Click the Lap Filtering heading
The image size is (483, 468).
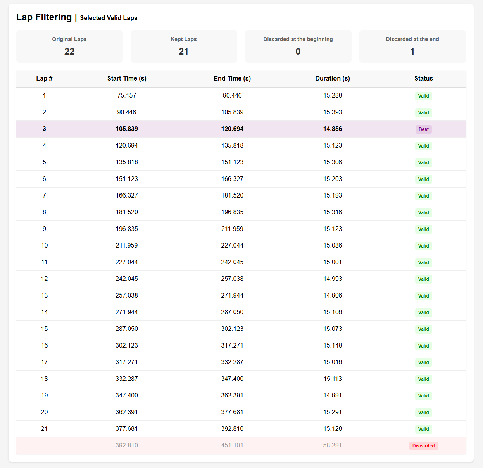click(x=44, y=17)
